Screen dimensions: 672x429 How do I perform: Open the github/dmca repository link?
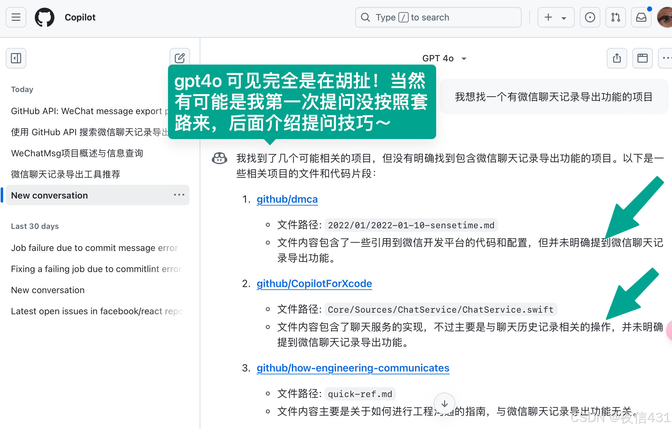coord(287,199)
